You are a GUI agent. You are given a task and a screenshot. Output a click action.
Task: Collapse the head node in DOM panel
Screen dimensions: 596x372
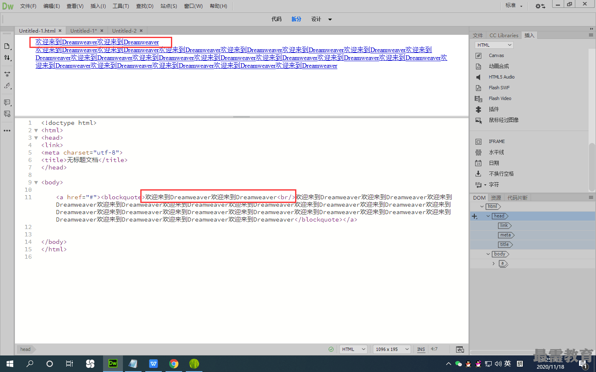click(488, 216)
